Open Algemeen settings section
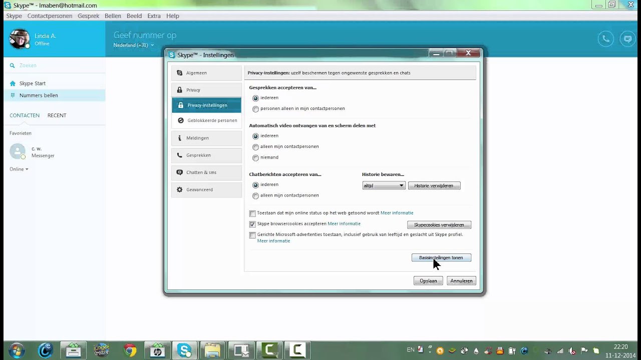Screen dimensions: 641x360 pos(206,73)
